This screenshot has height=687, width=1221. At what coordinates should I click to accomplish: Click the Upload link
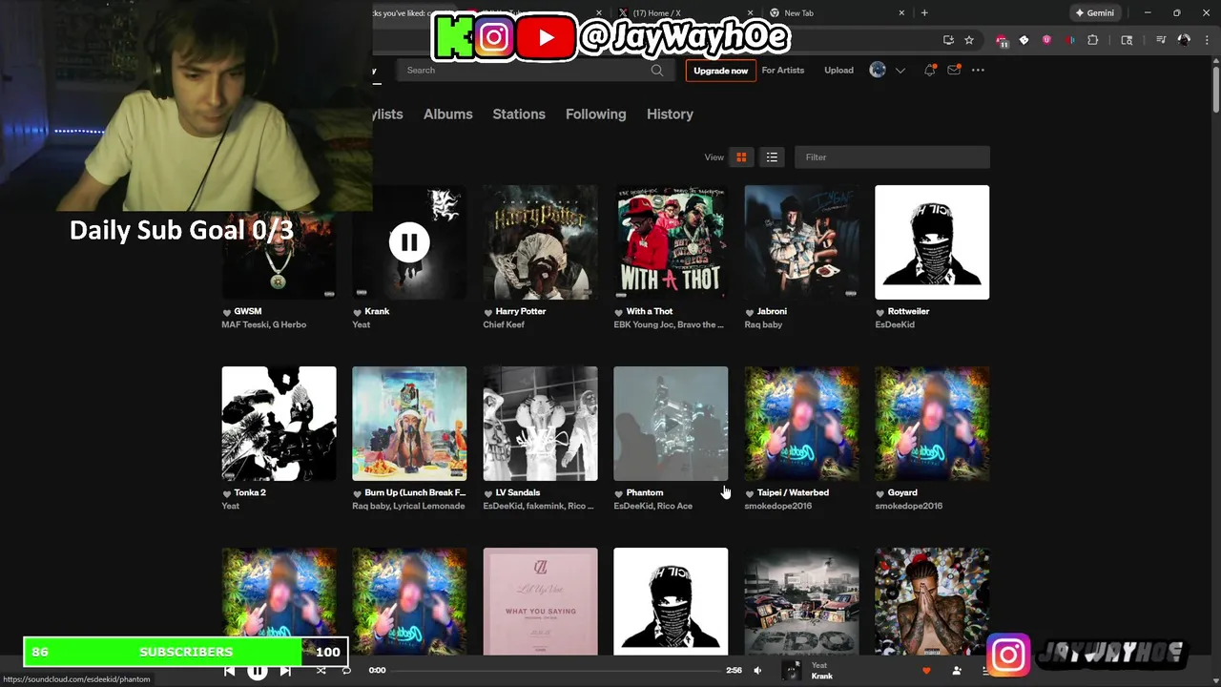coord(839,71)
